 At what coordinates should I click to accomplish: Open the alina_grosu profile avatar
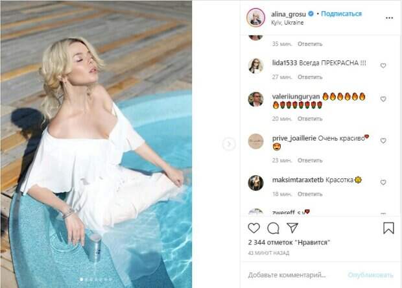(x=255, y=18)
